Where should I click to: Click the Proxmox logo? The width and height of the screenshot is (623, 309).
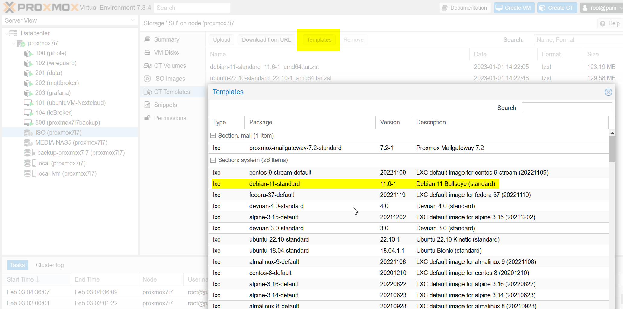pyautogui.click(x=41, y=7)
